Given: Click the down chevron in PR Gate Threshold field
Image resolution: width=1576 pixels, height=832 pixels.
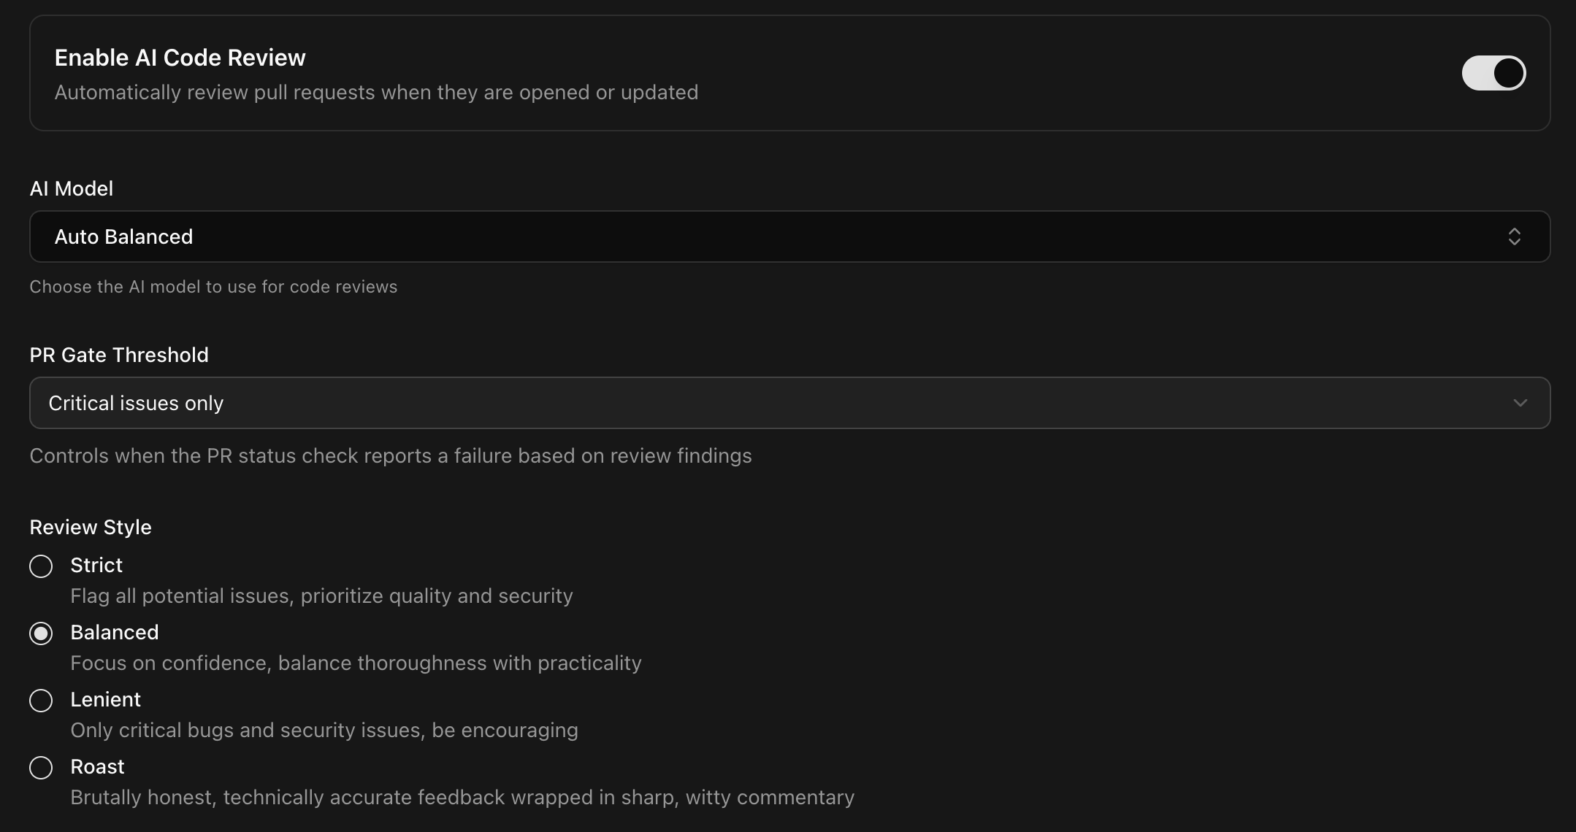Looking at the screenshot, I should coord(1520,403).
